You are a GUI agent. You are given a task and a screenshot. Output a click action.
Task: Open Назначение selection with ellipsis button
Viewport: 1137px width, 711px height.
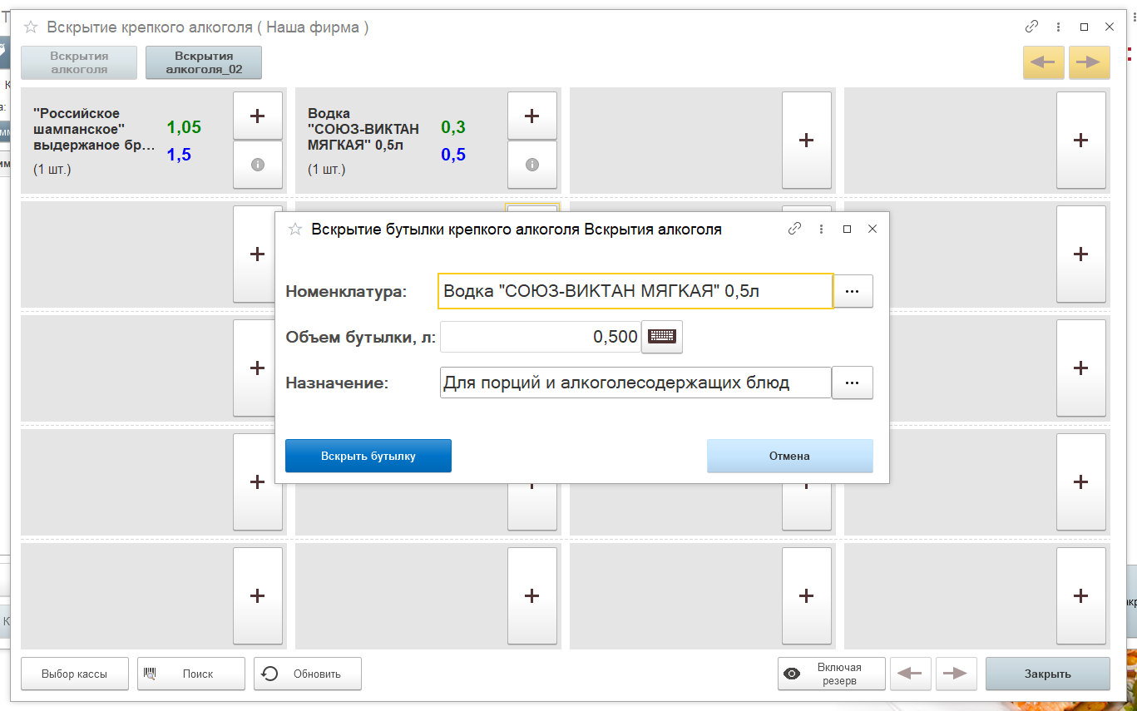[853, 383]
